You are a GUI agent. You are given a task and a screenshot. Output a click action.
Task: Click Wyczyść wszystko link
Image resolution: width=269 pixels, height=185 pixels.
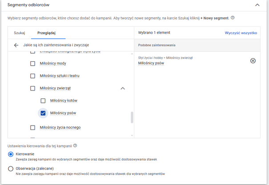[x=241, y=33]
